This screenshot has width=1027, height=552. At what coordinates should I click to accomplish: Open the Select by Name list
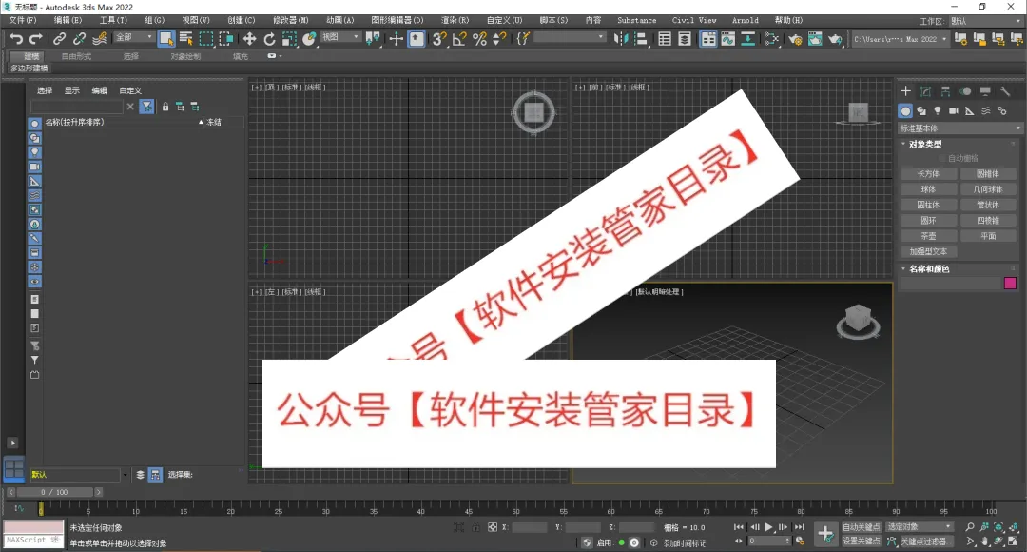point(186,39)
